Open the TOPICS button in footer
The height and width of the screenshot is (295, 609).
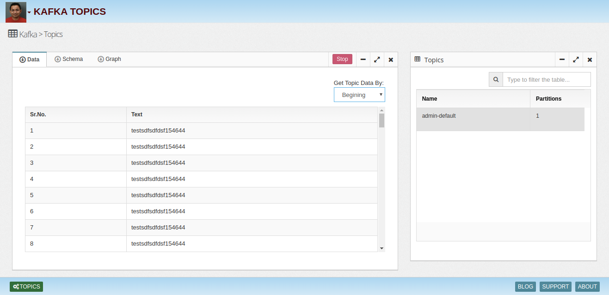(26, 287)
